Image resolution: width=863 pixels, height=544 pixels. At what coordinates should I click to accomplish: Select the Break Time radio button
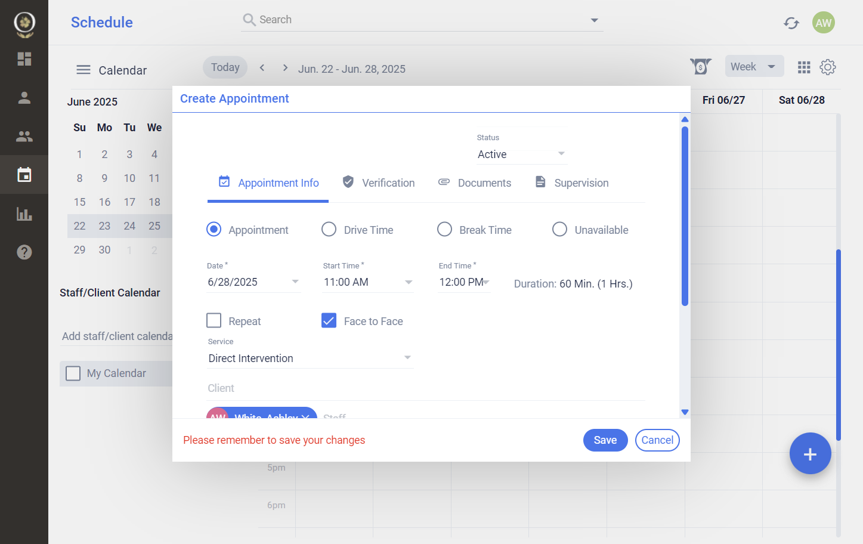pos(445,230)
